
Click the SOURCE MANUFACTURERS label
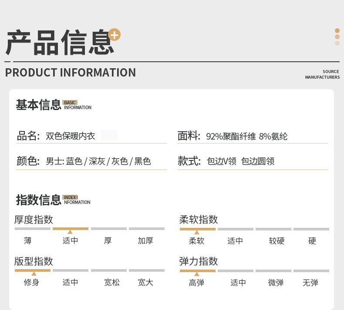pos(322,74)
